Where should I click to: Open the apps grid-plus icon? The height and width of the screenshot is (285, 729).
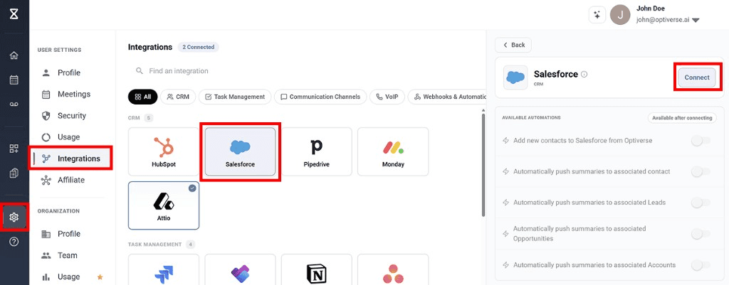pos(14,149)
